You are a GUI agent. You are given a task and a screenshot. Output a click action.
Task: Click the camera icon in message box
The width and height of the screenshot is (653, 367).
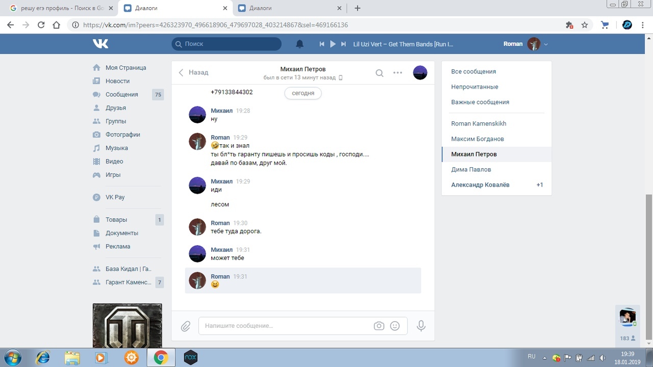click(379, 326)
